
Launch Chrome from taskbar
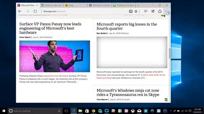[93, 111]
